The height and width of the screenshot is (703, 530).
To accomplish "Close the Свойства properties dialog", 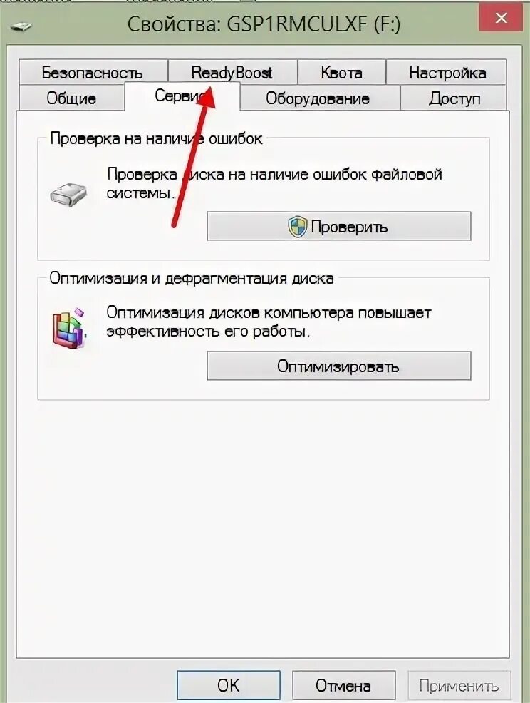I will tap(501, 19).
